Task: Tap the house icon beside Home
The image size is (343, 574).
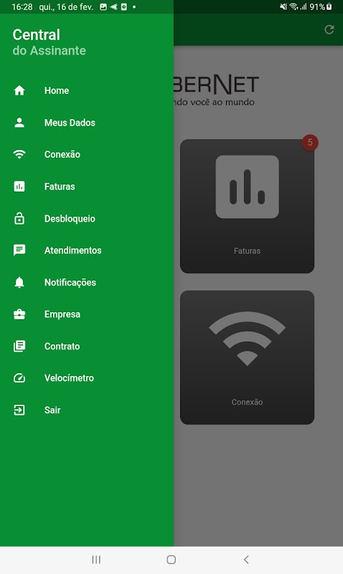Action: (x=19, y=90)
